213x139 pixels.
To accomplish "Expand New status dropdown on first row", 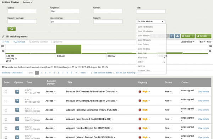I will (168, 92).
